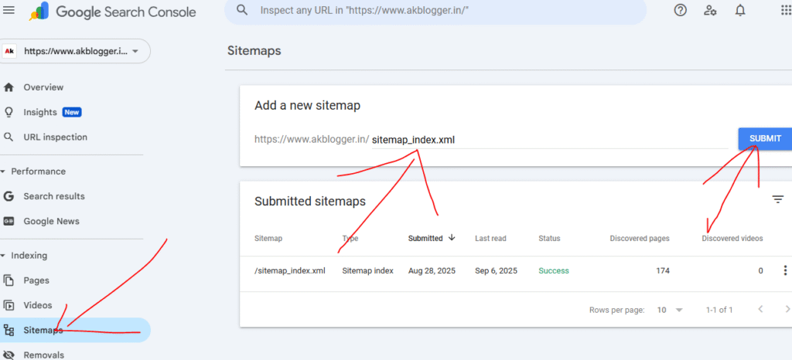This screenshot has height=360, width=792.
Task: Open Videos indexing report
Action: (38, 305)
